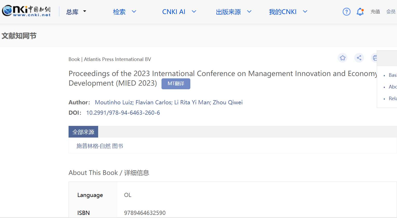Image resolution: width=397 pixels, height=218 pixels.
Task: Open the CNKI AI dropdown
Action: (x=179, y=12)
